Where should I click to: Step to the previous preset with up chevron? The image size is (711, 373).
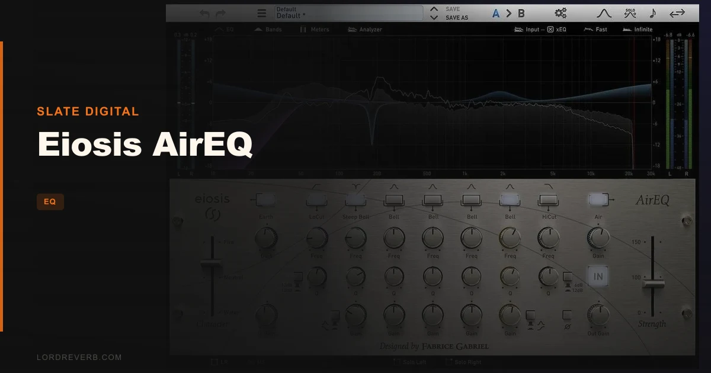click(x=434, y=9)
